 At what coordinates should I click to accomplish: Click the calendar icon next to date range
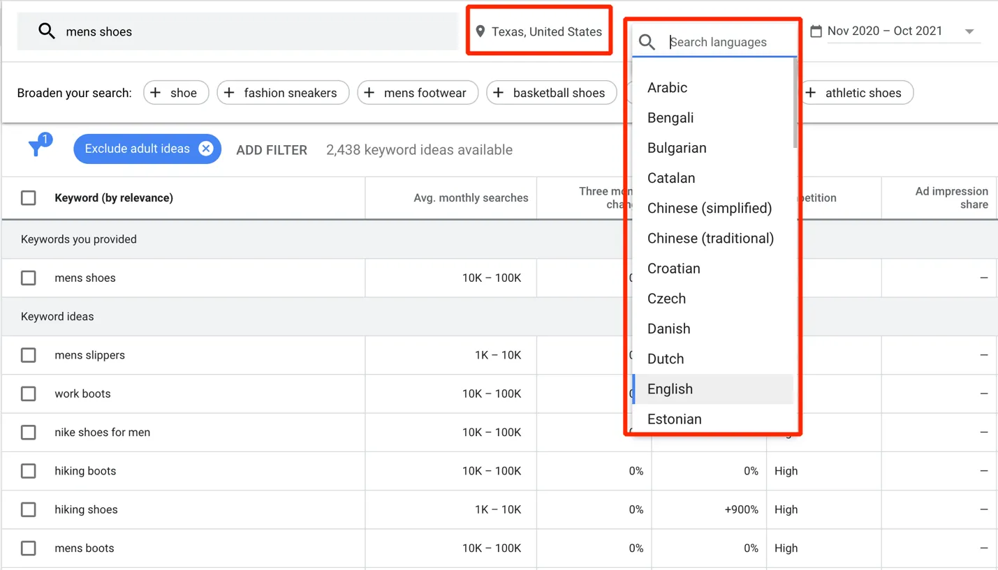(816, 31)
